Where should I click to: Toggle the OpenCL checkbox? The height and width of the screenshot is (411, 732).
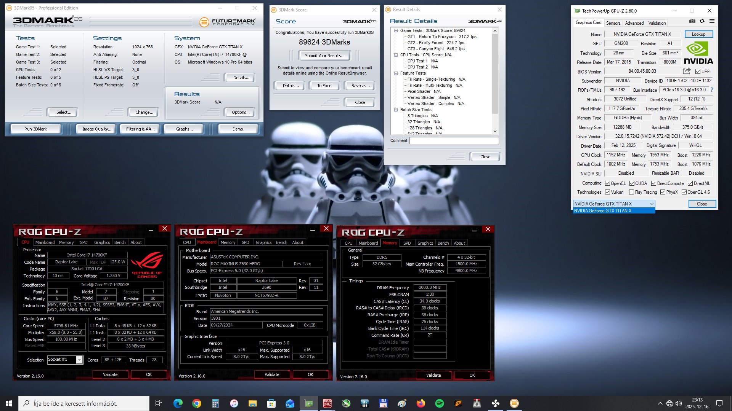point(608,183)
